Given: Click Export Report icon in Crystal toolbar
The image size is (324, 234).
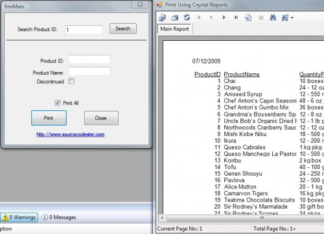Looking at the screenshot, I should pos(162,18).
